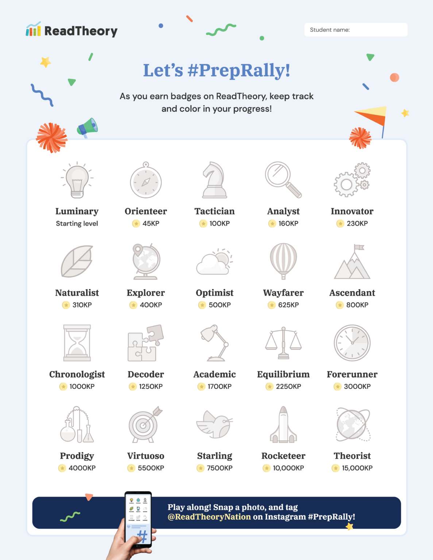433x560 pixels.
Task: Click the Explorer globe badge icon
Action: [146, 261]
